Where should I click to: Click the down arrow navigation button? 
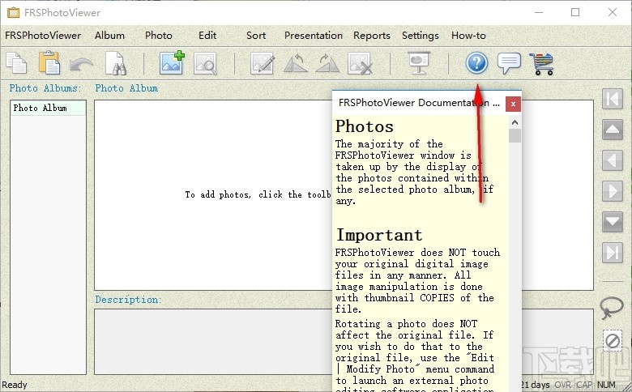pos(613,222)
